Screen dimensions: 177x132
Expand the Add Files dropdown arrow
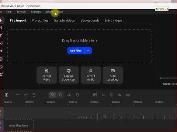click(88, 51)
